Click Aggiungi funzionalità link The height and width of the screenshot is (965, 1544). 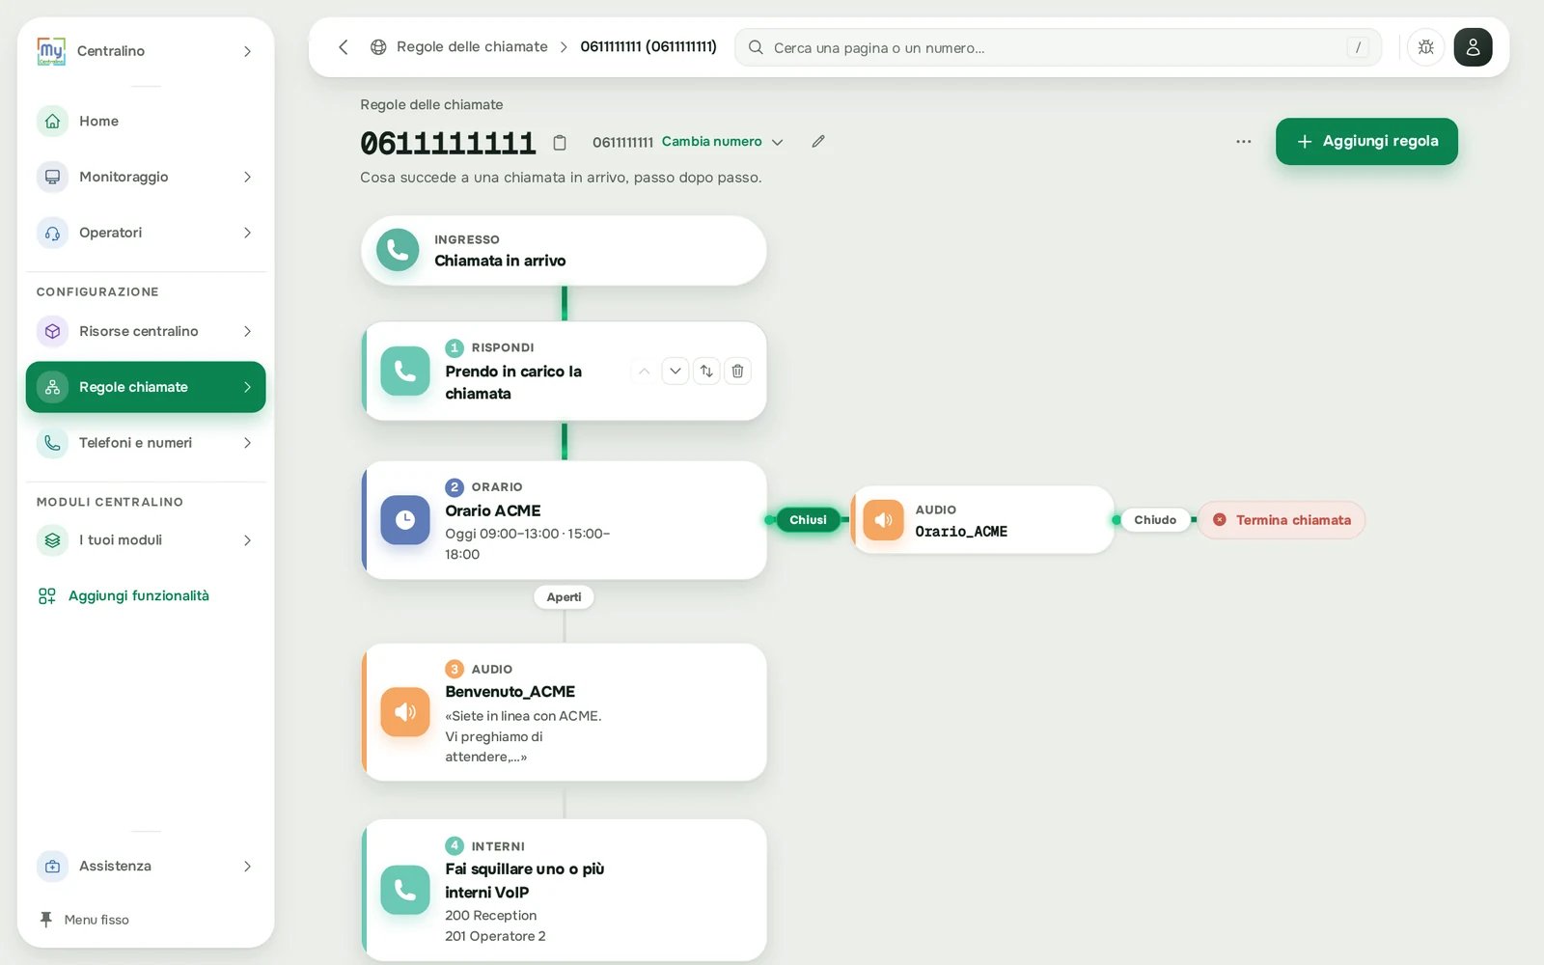tap(138, 595)
